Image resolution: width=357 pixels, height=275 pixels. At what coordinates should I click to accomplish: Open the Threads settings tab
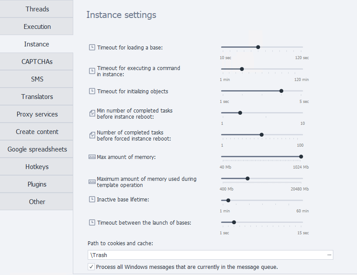point(37,9)
